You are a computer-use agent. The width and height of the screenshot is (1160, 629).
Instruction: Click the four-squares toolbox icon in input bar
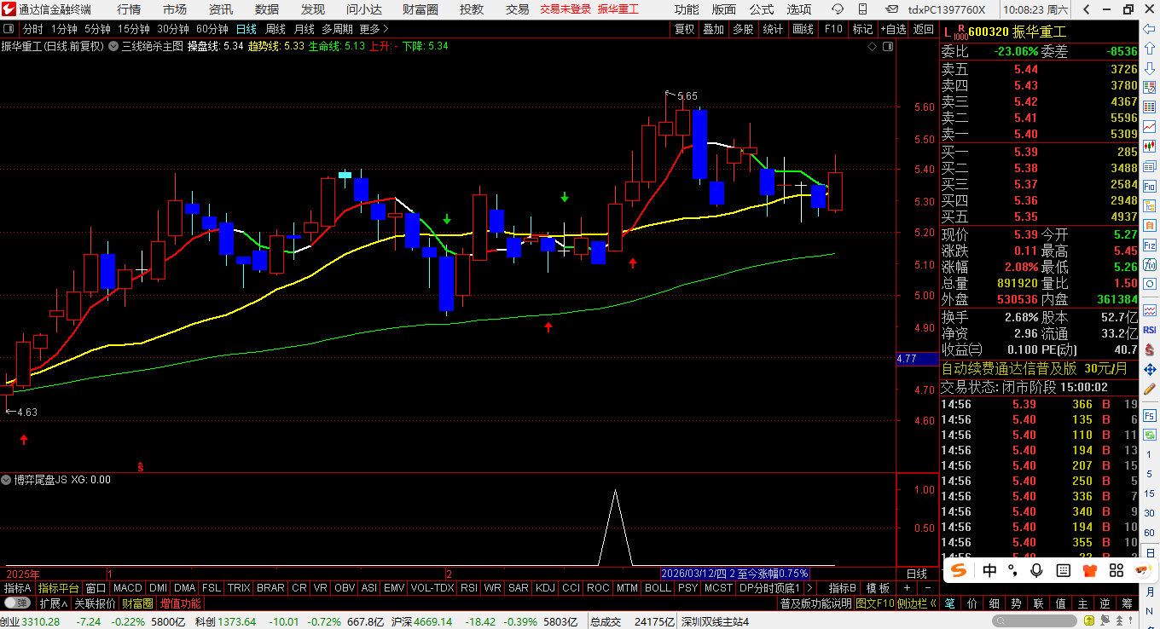[1116, 569]
